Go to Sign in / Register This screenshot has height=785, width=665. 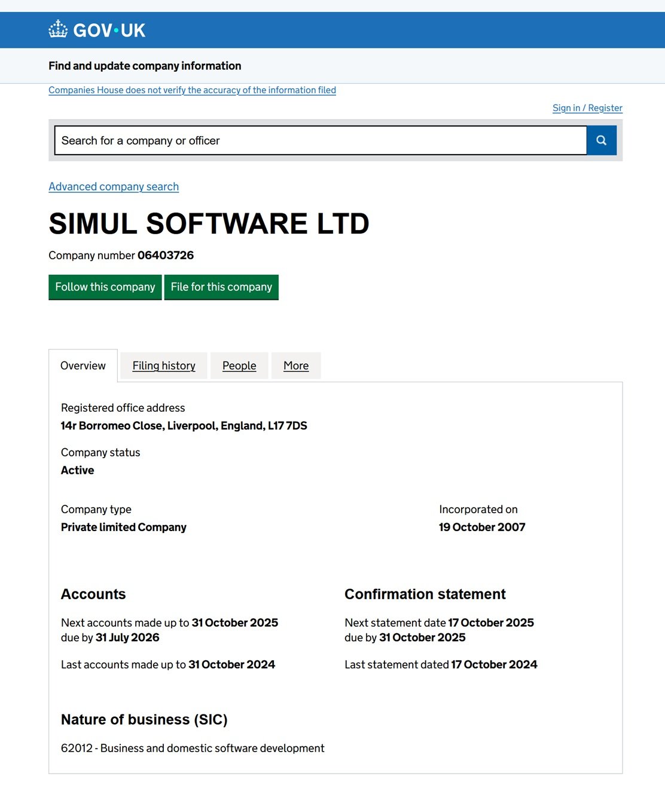(x=587, y=108)
